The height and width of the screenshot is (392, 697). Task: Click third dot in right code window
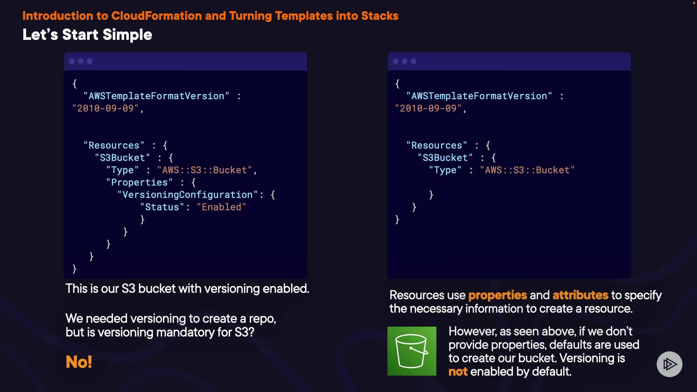click(413, 61)
